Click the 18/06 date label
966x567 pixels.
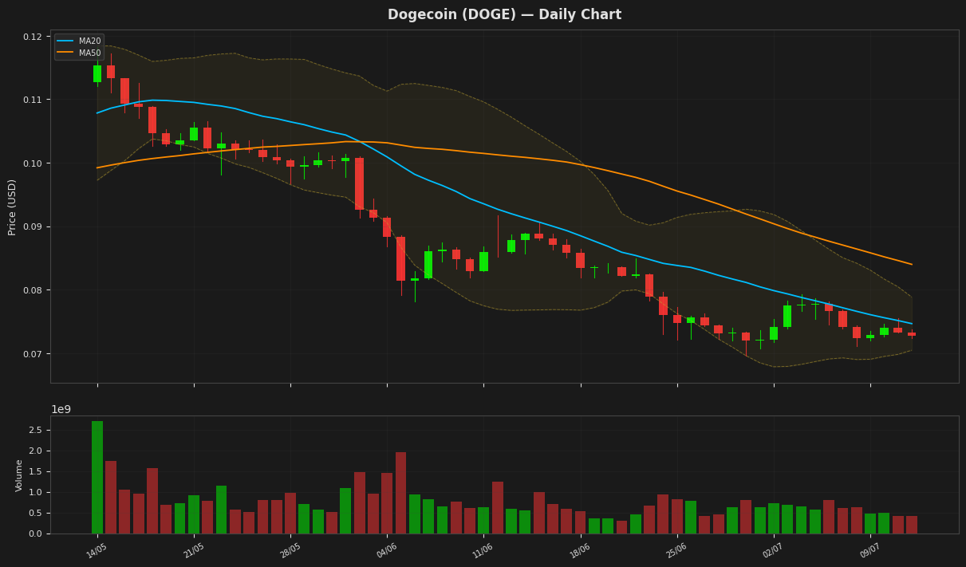click(580, 550)
